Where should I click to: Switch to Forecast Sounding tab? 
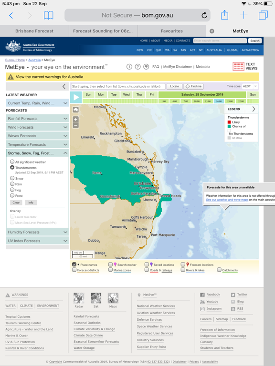coord(103,31)
